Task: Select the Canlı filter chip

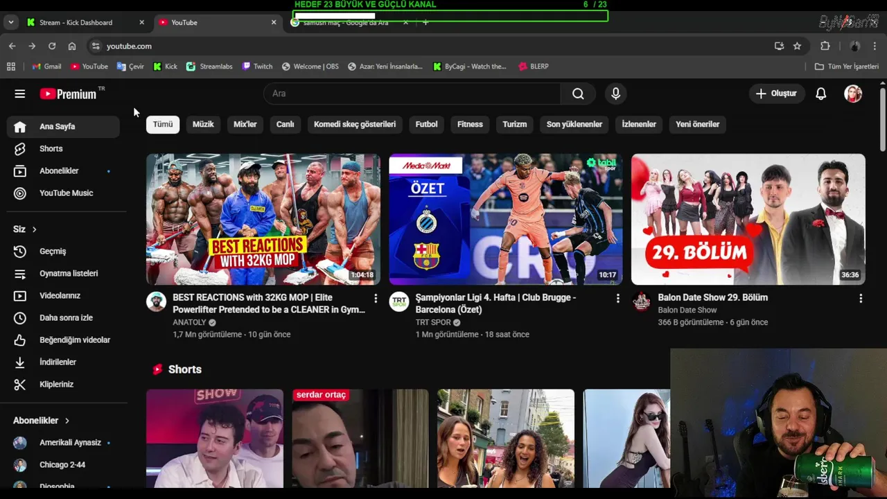Action: point(286,125)
